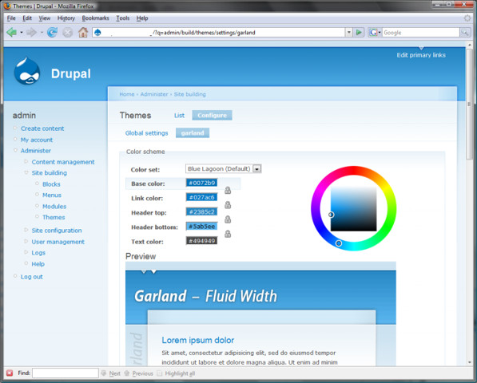Viewport: 477px width, 383px height.
Task: Click the Create content link
Action: [x=42, y=128]
